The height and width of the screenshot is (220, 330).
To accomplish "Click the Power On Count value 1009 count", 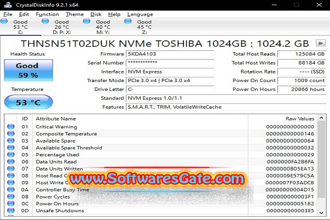I will point(302,80).
